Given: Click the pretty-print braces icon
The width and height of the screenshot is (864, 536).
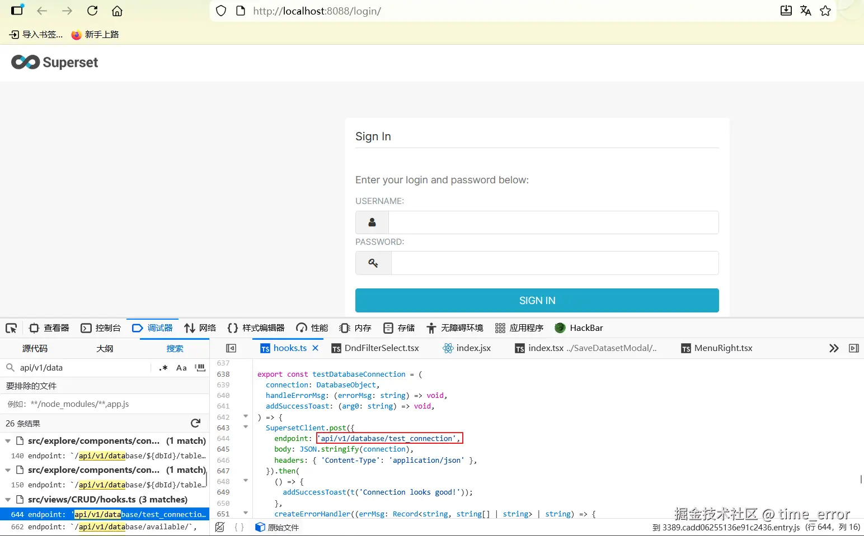Looking at the screenshot, I should (x=240, y=527).
